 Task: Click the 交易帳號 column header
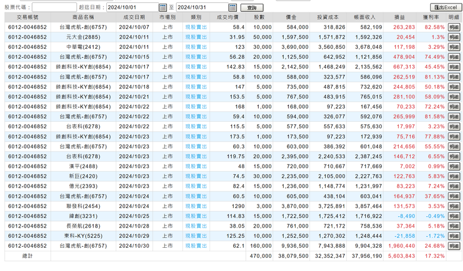coord(27,17)
